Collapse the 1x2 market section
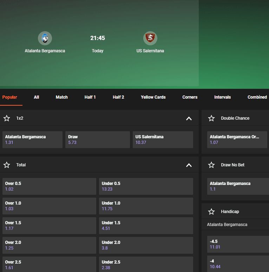269x272 pixels. (x=189, y=119)
